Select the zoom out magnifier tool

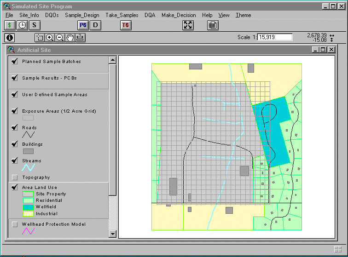(x=59, y=38)
